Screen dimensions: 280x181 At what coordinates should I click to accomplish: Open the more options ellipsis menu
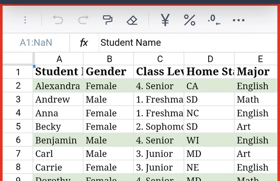[x=238, y=20]
